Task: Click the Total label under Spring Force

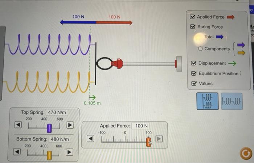Action: [209, 37]
